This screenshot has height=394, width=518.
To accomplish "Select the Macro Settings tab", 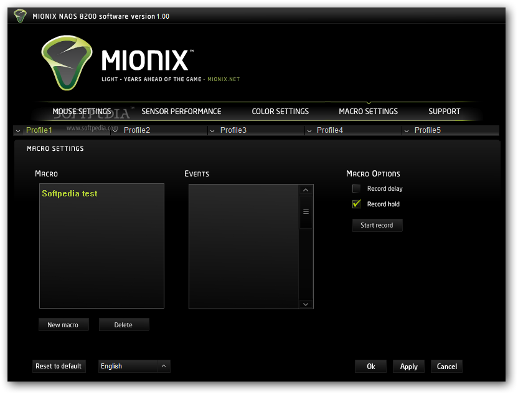I will [369, 112].
